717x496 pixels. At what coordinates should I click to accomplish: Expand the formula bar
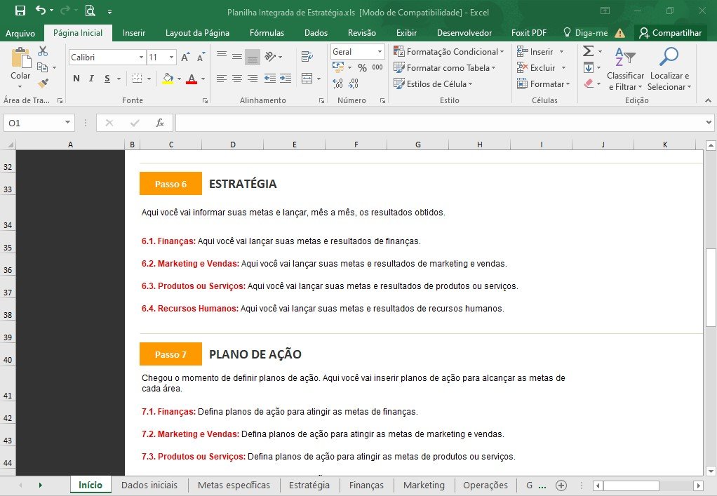(x=709, y=122)
